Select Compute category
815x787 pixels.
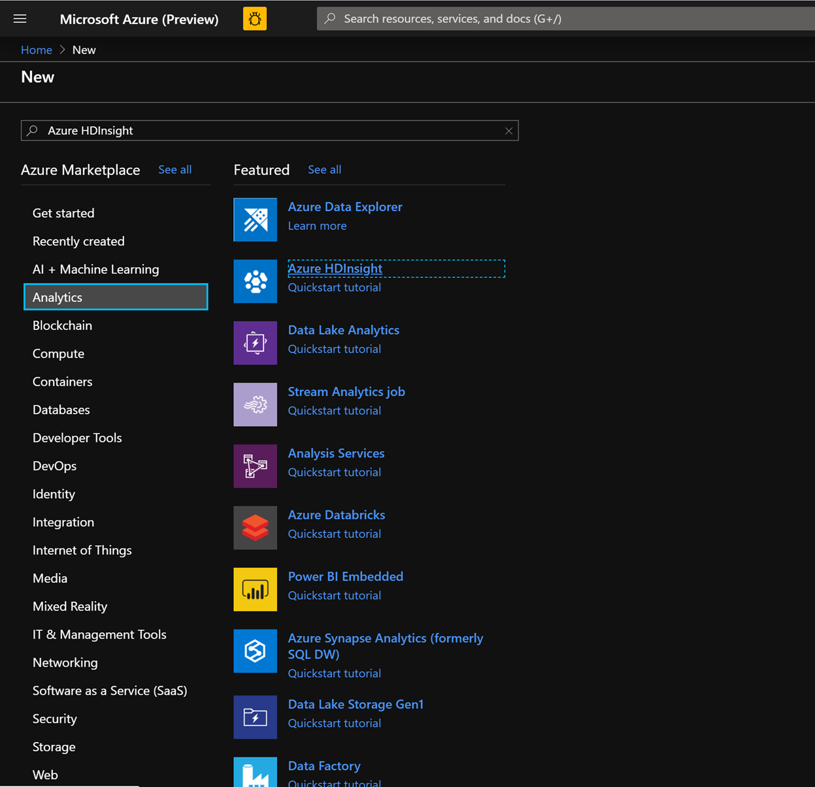(58, 354)
